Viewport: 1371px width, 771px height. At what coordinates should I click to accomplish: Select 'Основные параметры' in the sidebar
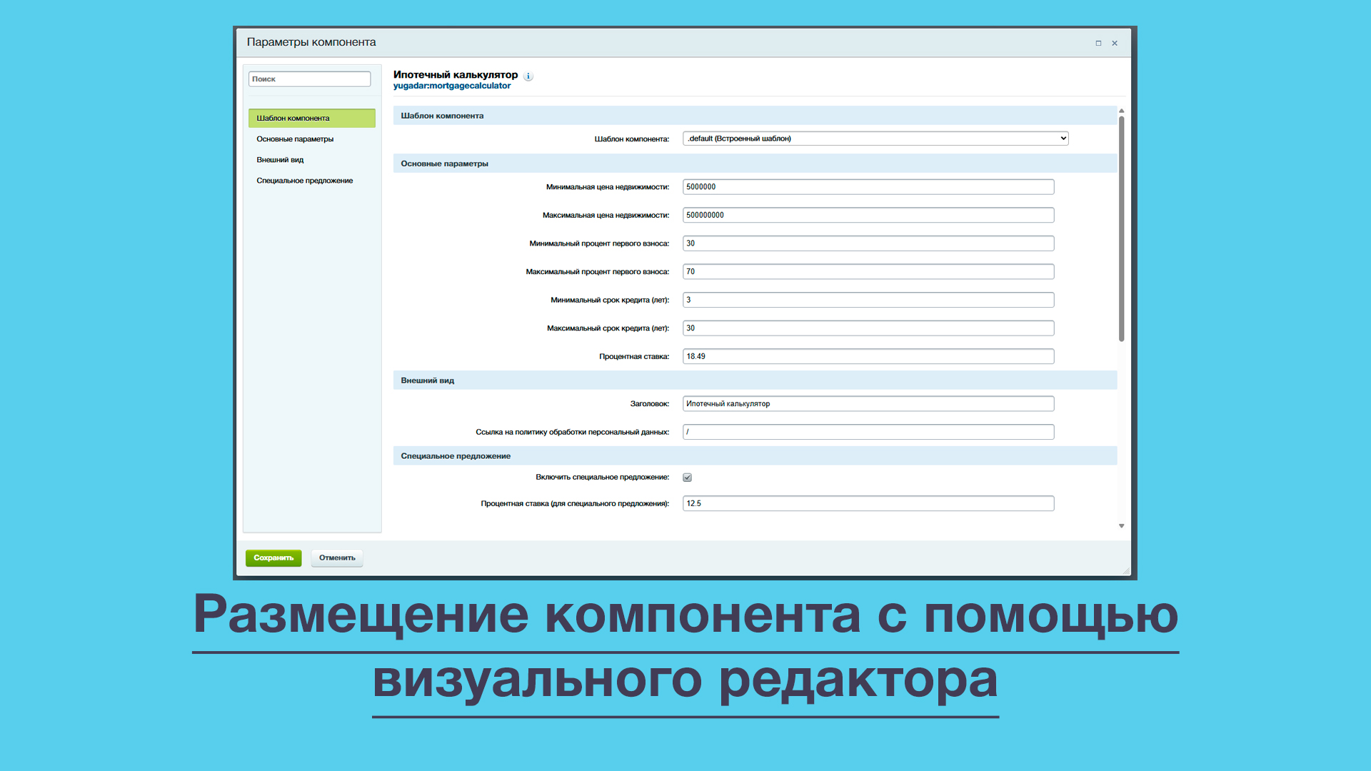point(295,139)
